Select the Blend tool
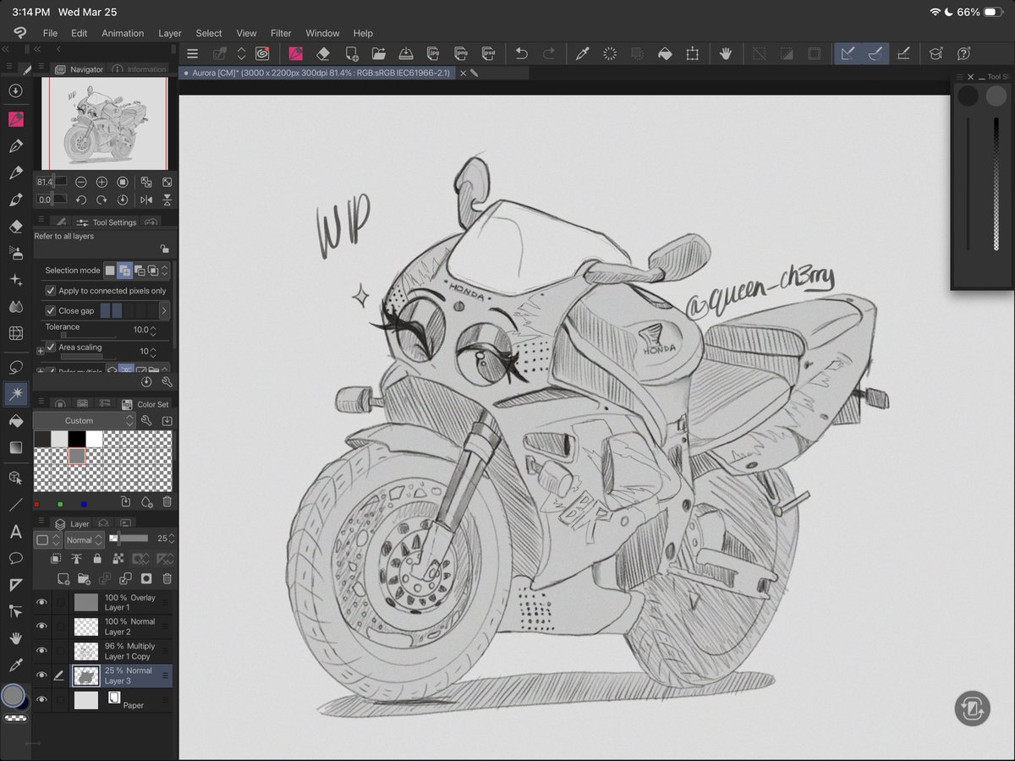 click(15, 306)
